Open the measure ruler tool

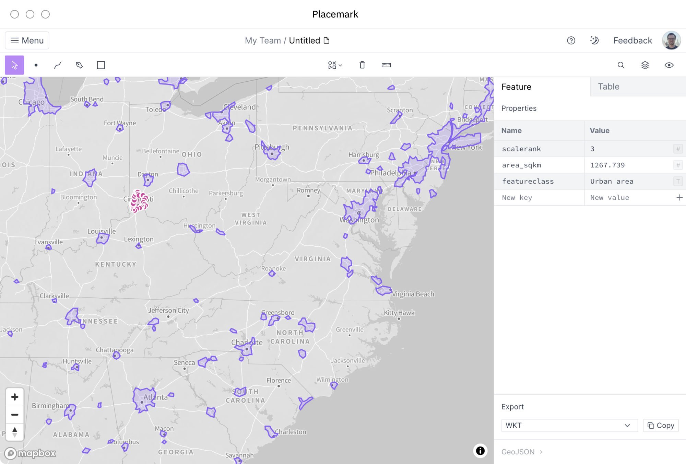pos(386,65)
